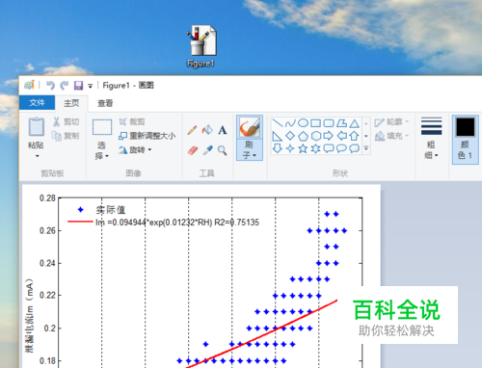482x368 pixels.
Task: Open the Figure1 desktop file icon
Action: pos(201,46)
